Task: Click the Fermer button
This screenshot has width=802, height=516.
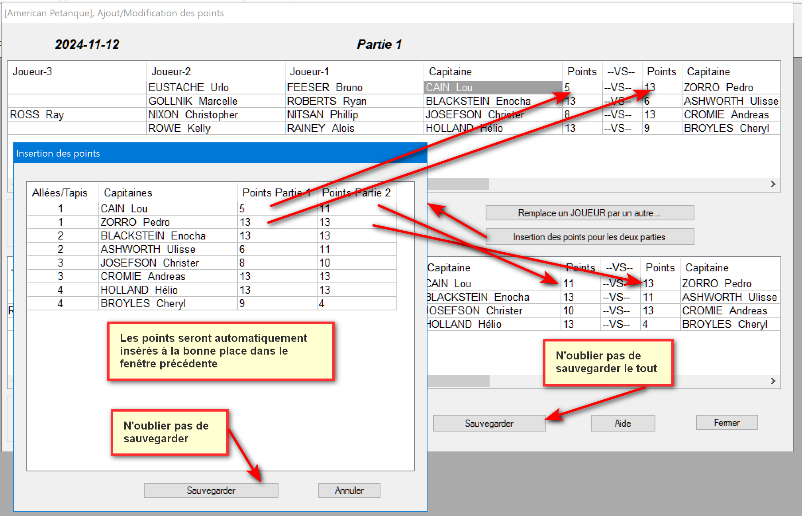Action: click(726, 422)
